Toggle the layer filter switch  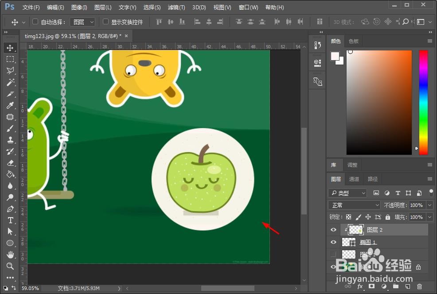click(431, 193)
